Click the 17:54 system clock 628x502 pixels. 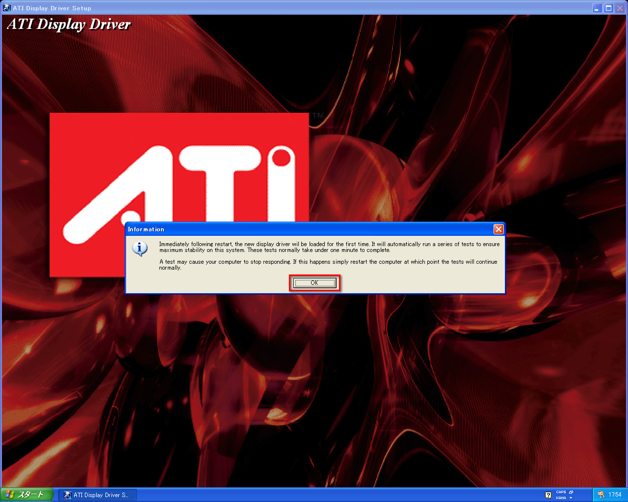point(615,495)
